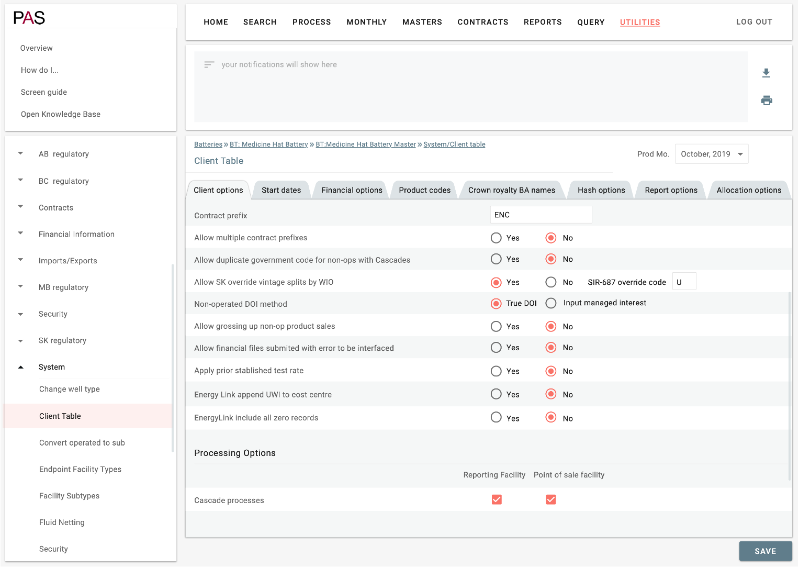Expand the AB regulatory section arrow
The height and width of the screenshot is (567, 799).
(21, 153)
